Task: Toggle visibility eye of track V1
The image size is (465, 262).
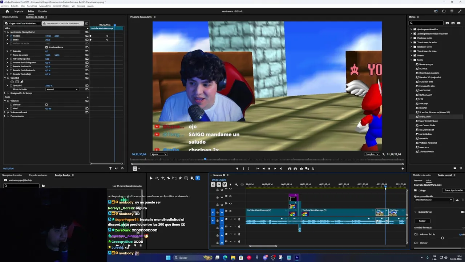Action: (x=230, y=211)
